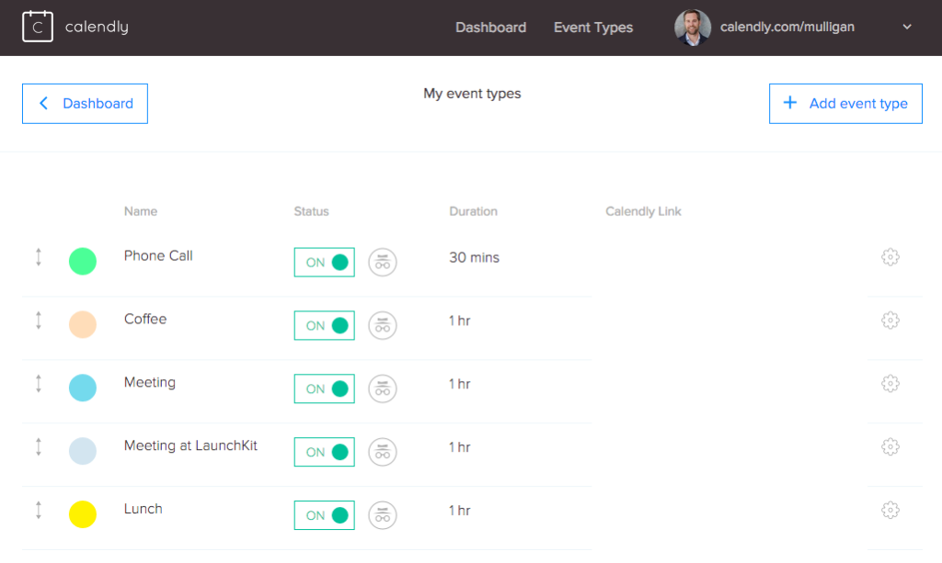The image size is (942, 563).
Task: Click calendly.com/mulligan account link
Action: click(x=787, y=27)
